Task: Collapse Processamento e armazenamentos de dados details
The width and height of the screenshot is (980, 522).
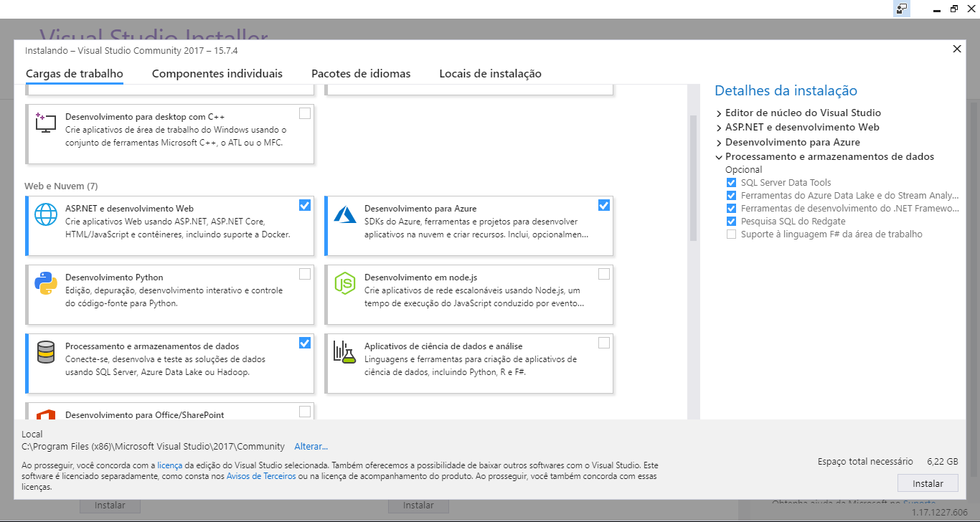Action: point(719,157)
